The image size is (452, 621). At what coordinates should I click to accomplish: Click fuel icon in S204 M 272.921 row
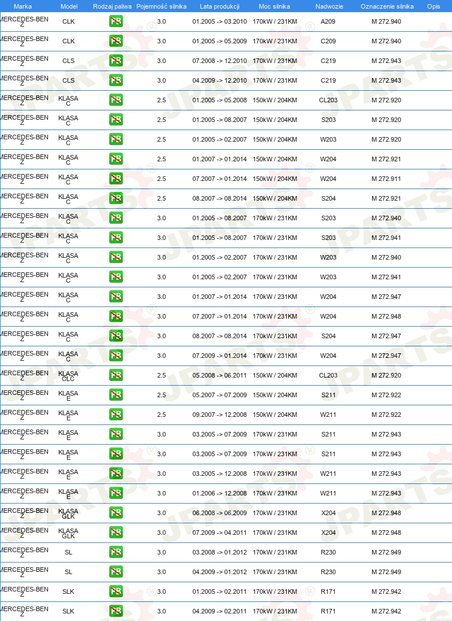(x=116, y=198)
